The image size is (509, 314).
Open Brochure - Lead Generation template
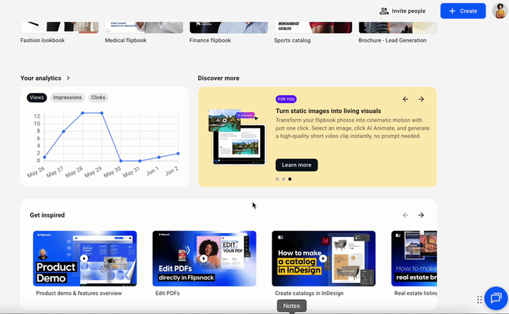click(x=397, y=28)
